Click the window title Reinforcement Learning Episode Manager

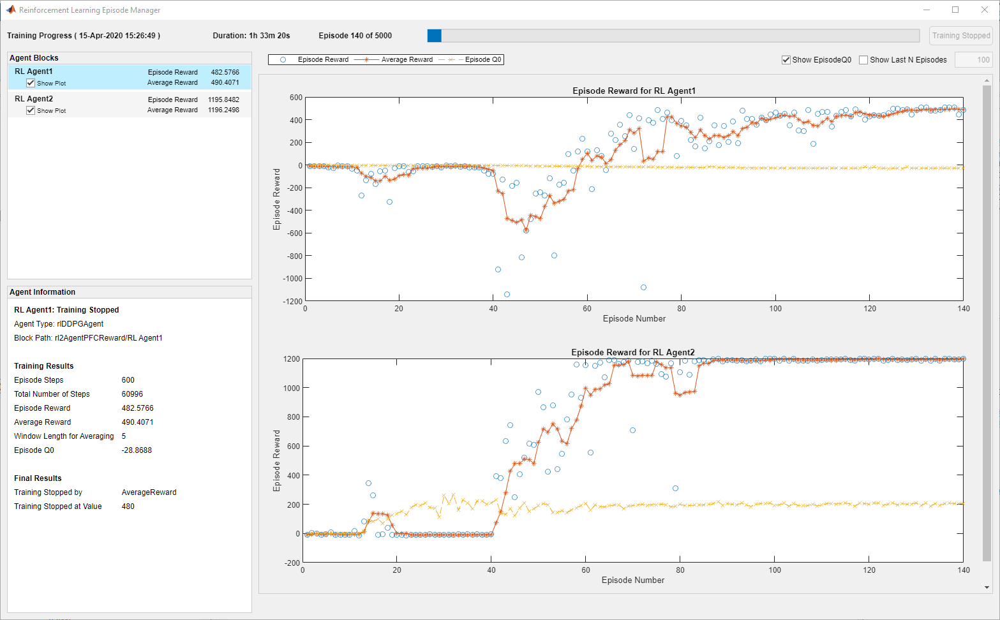tap(90, 10)
